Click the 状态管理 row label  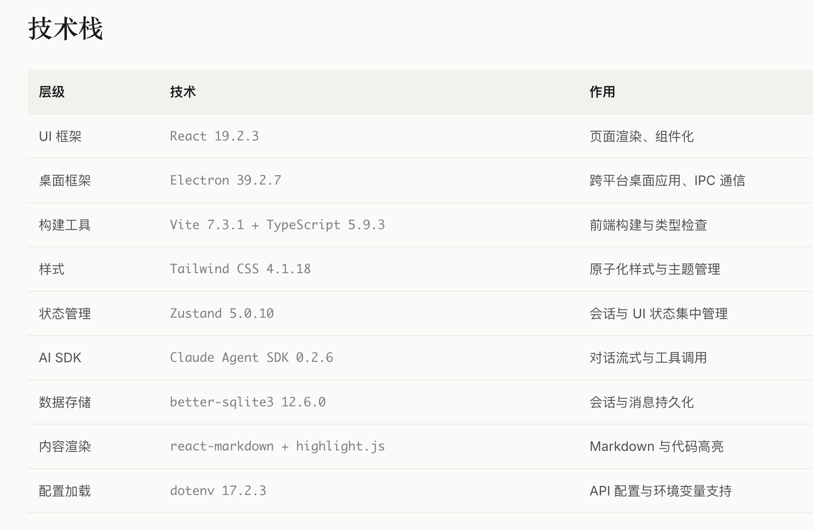(x=65, y=314)
